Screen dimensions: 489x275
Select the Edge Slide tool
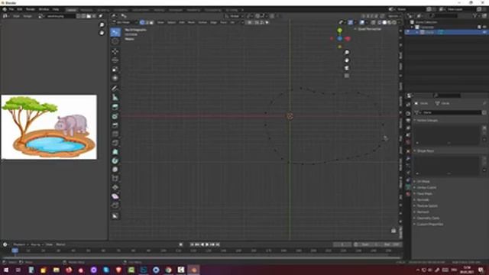[115, 188]
